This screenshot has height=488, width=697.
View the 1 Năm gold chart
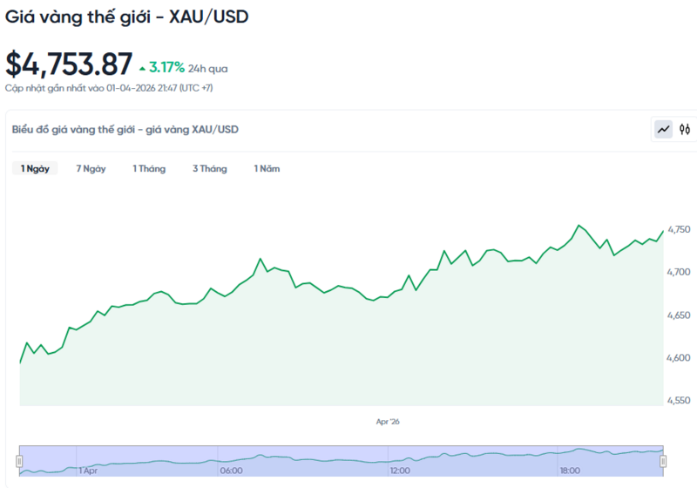[267, 168]
